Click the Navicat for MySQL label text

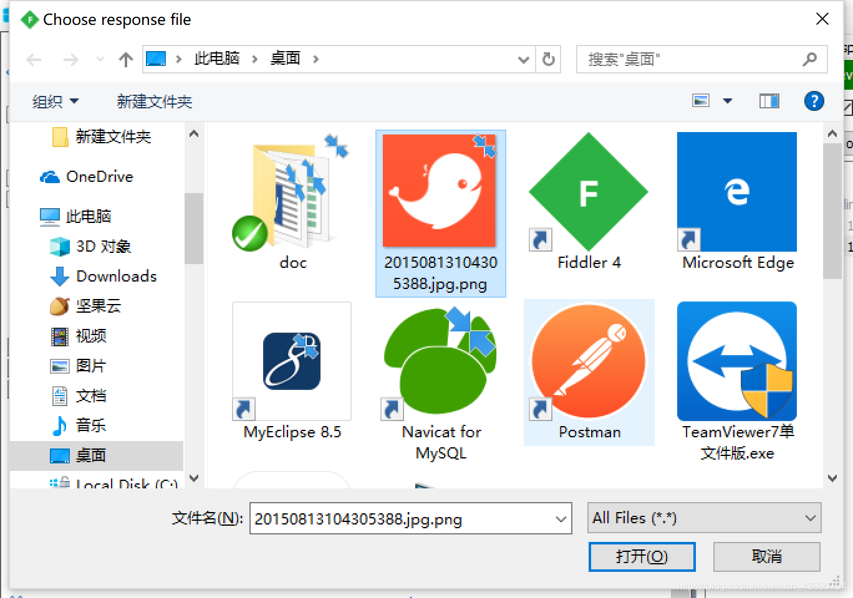pyautogui.click(x=441, y=442)
